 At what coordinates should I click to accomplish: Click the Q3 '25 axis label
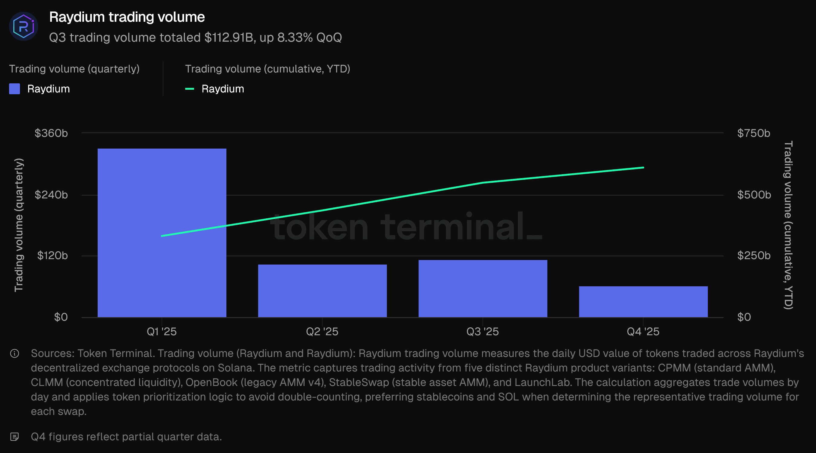pos(483,331)
